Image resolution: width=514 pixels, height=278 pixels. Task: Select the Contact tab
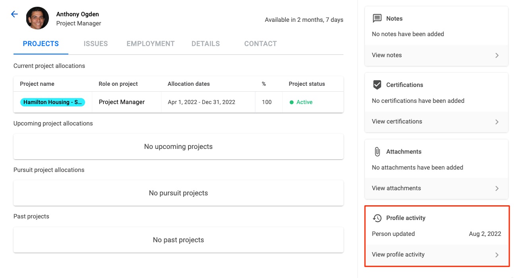[x=260, y=44]
